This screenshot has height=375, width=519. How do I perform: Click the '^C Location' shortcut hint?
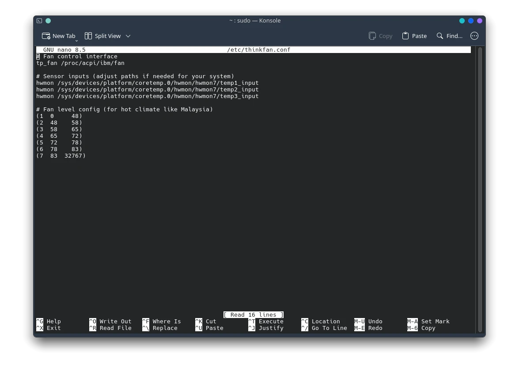pos(321,322)
